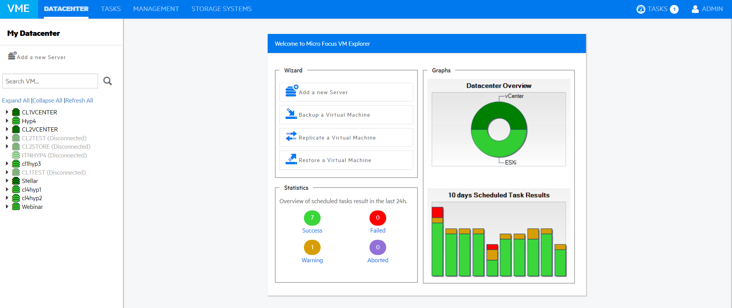Click wizard Add a new Server button
The width and height of the screenshot is (732, 308).
pos(346,92)
